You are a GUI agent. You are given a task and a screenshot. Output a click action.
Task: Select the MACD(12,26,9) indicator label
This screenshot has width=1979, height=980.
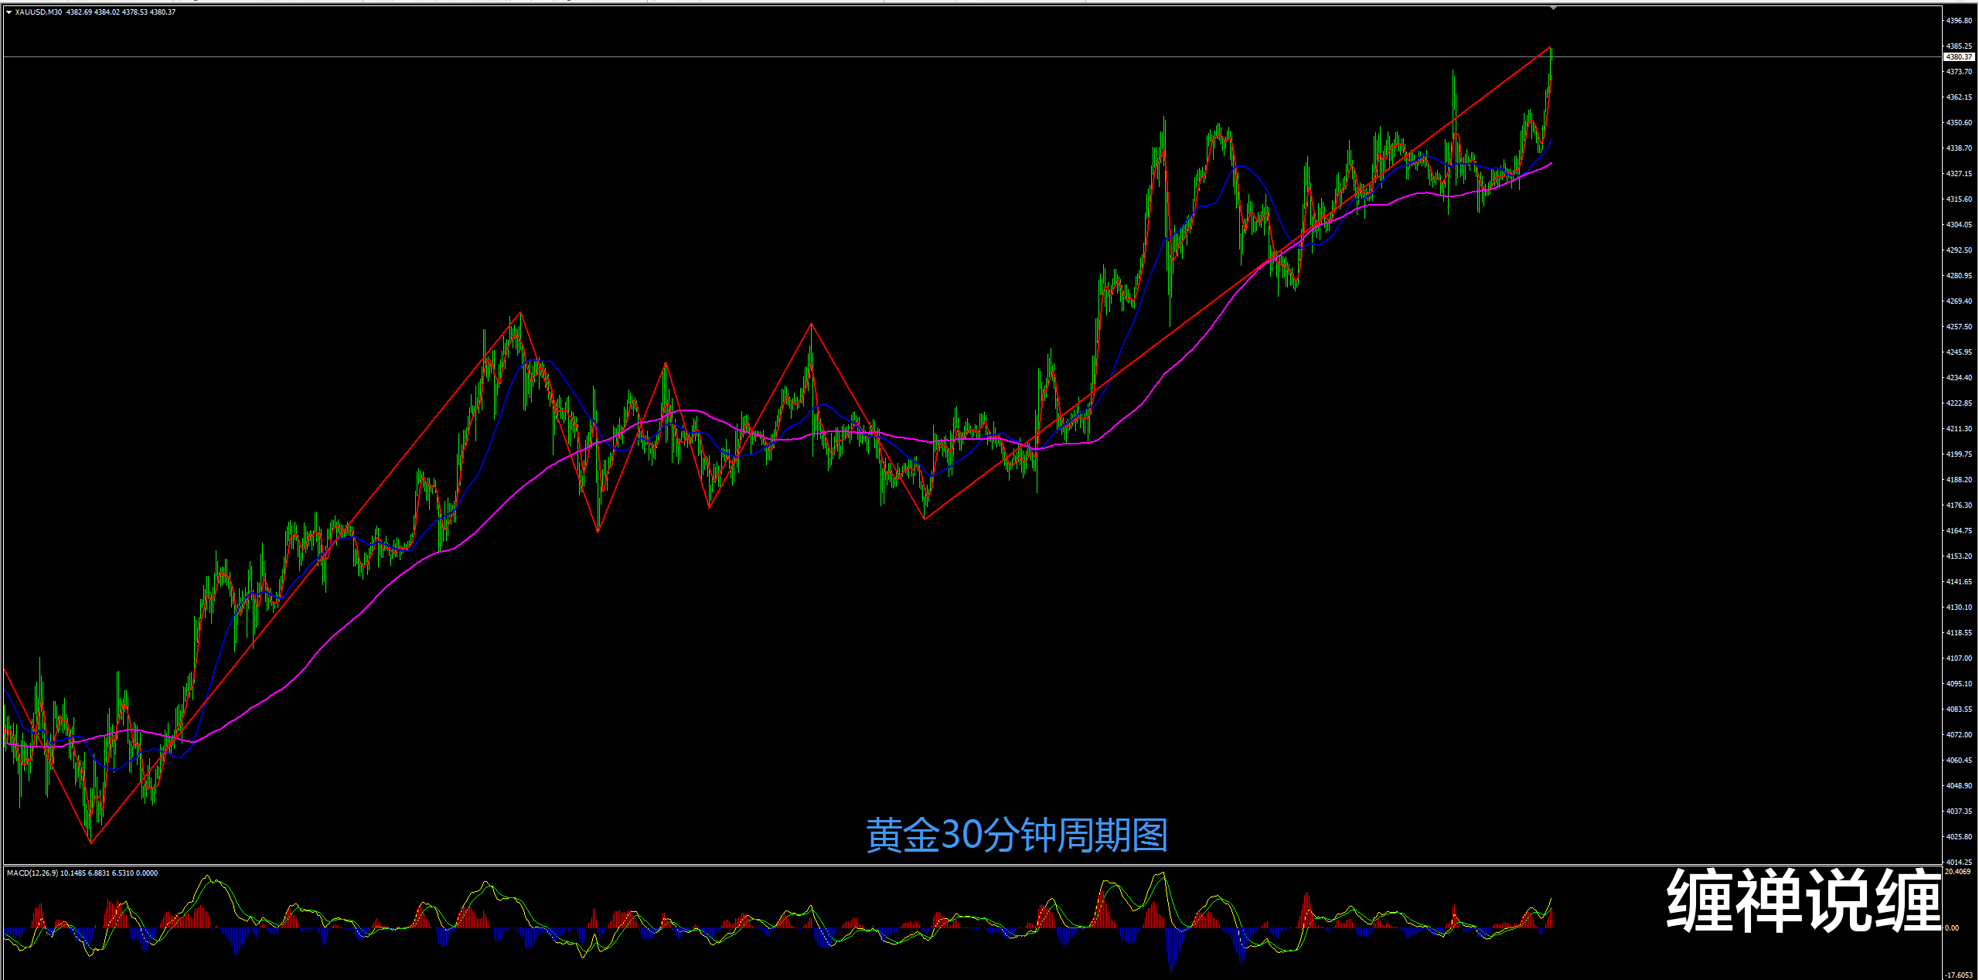point(32,873)
